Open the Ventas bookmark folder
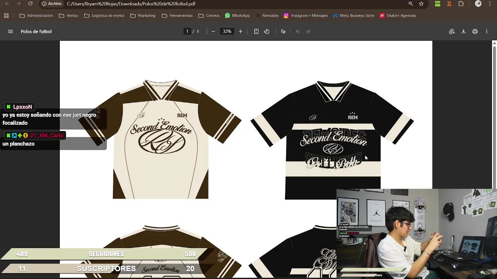The width and height of the screenshot is (497, 279). 68,15
